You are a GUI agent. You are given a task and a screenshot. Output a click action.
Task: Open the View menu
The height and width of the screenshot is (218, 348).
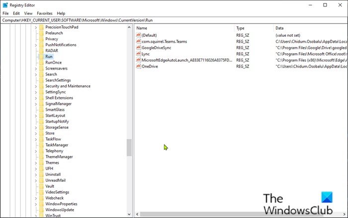(x=28, y=13)
